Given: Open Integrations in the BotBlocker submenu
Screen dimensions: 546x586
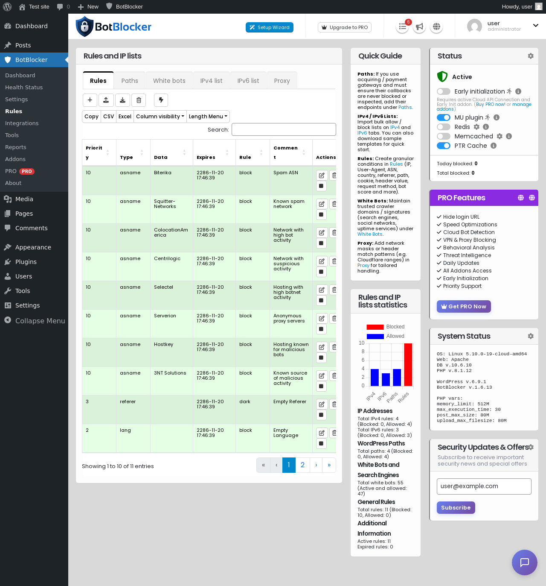Looking at the screenshot, I should pyautogui.click(x=22, y=123).
